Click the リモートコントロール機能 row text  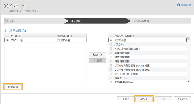126,74
